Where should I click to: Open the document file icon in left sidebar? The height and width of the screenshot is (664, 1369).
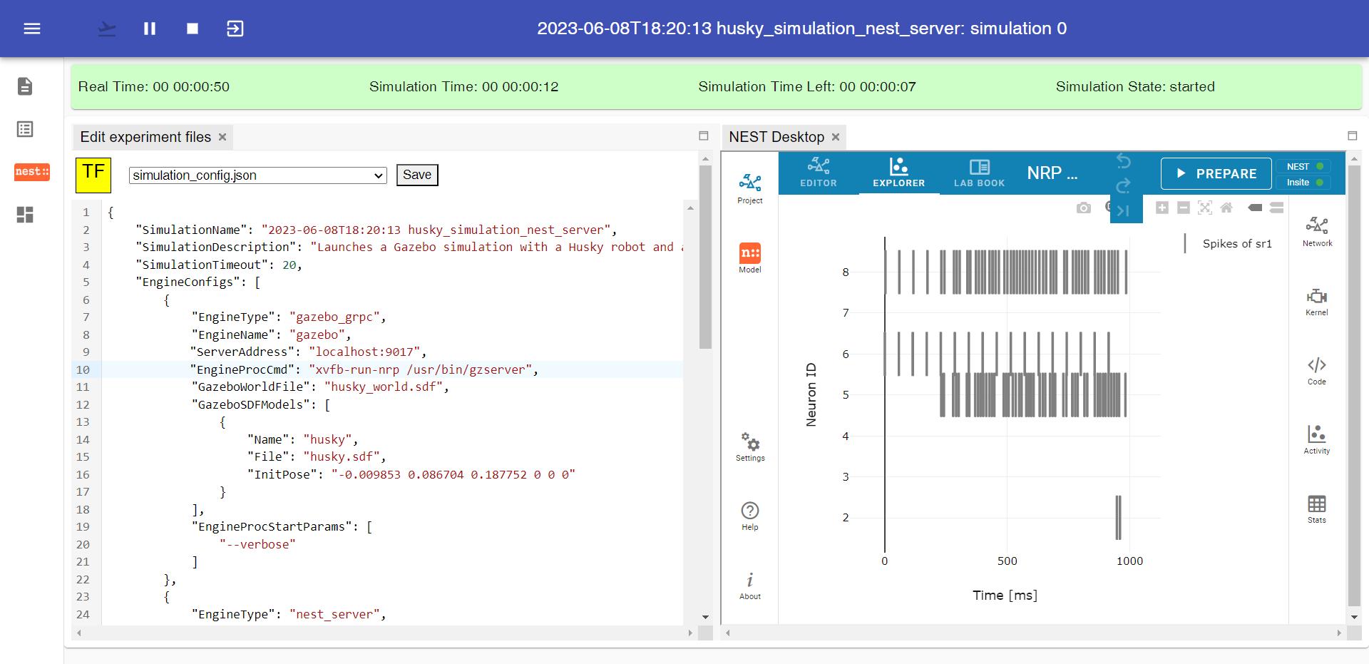(25, 86)
